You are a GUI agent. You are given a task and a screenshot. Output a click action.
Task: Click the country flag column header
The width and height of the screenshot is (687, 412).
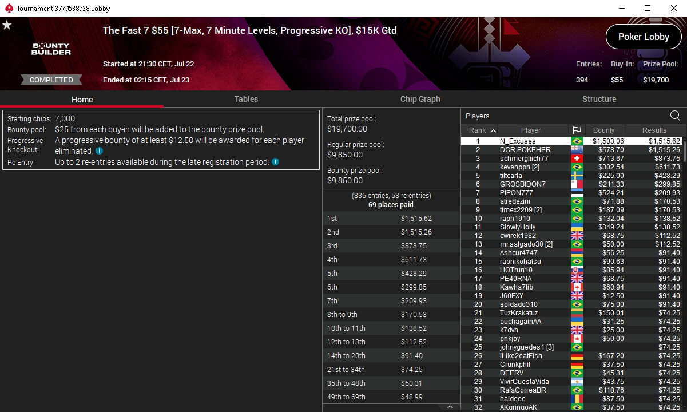577,130
